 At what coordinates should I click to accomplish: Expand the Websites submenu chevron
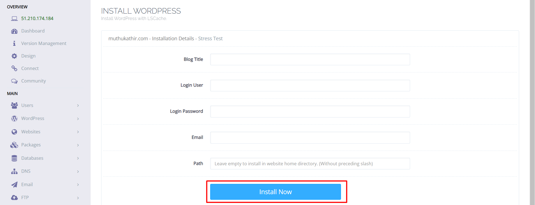pyautogui.click(x=78, y=132)
